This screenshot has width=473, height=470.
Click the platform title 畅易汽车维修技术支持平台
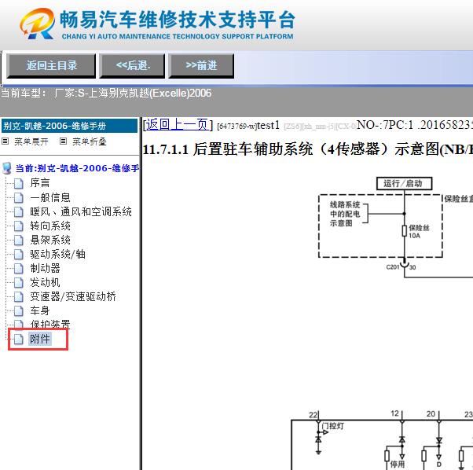click(177, 20)
